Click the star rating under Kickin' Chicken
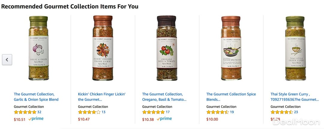The height and width of the screenshot is (129, 324). (89, 112)
